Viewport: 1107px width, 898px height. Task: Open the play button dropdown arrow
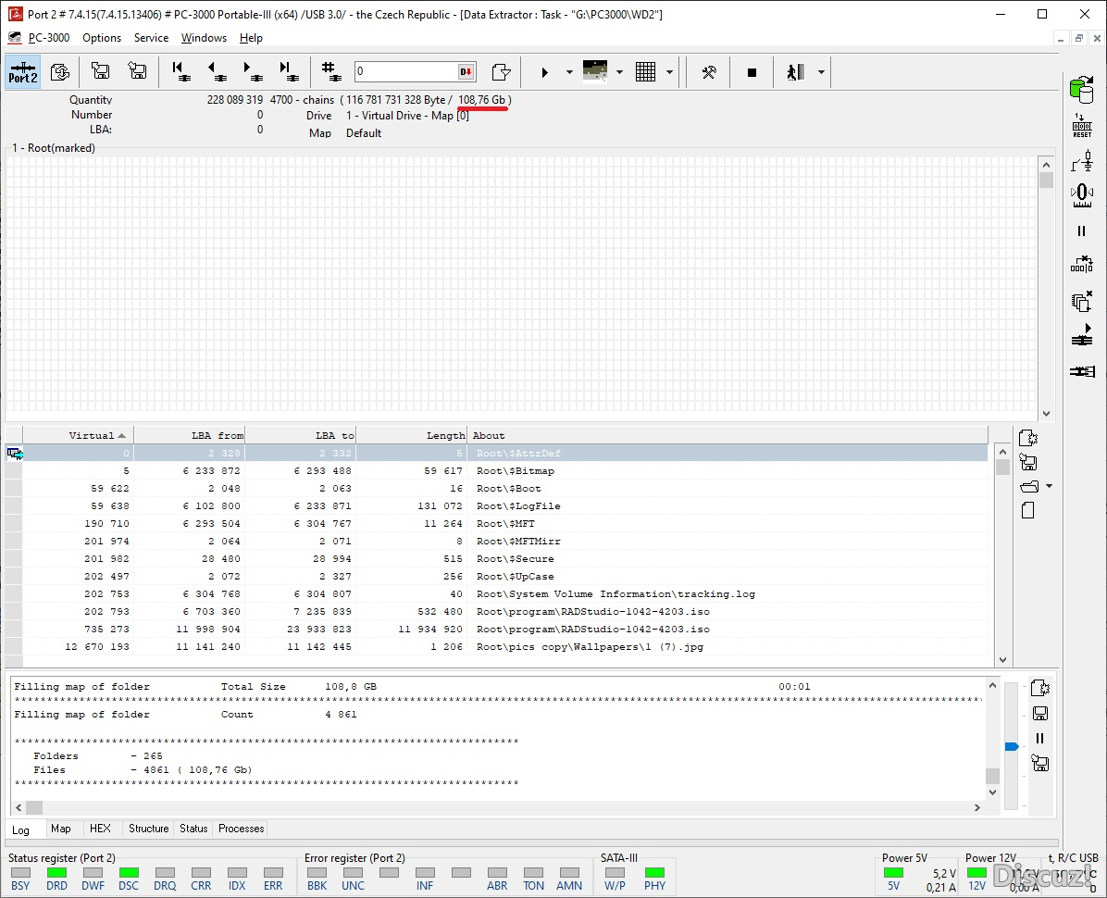(569, 72)
